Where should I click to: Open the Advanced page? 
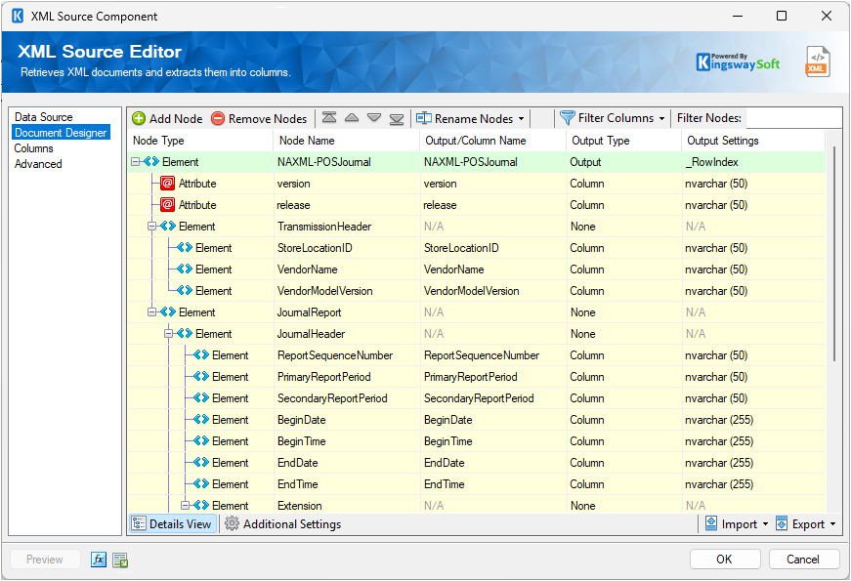38,164
